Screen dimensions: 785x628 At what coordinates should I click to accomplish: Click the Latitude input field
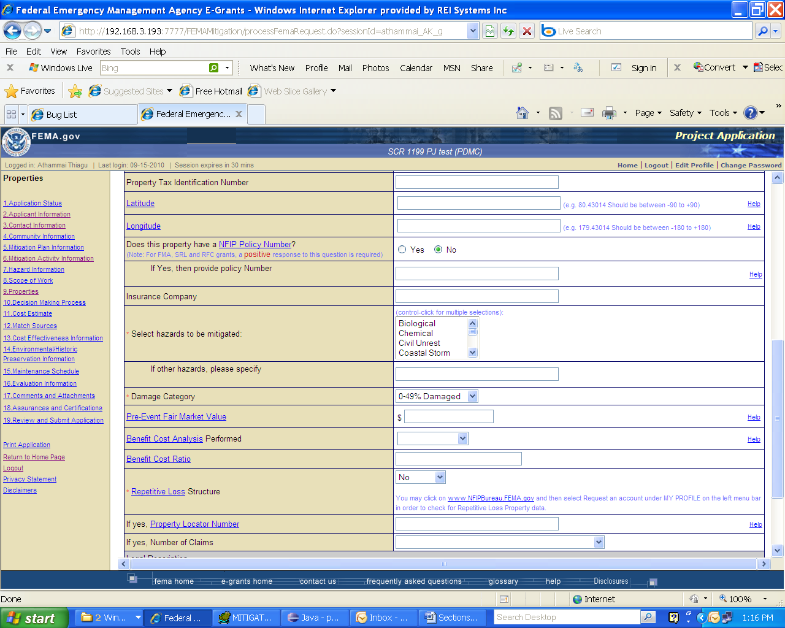[478, 204]
